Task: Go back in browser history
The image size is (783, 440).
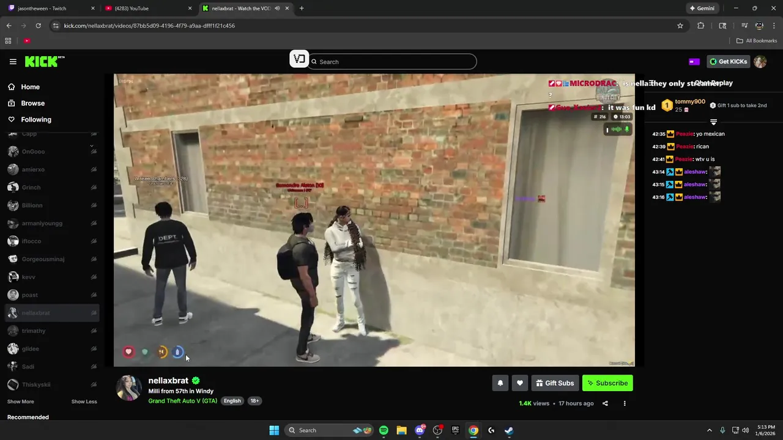Action: pyautogui.click(x=9, y=26)
